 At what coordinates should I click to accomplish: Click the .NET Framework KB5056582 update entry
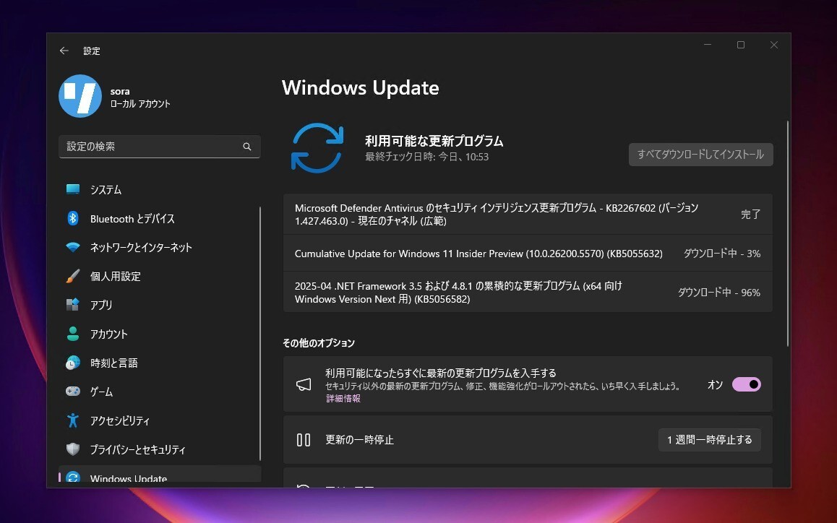click(528, 292)
